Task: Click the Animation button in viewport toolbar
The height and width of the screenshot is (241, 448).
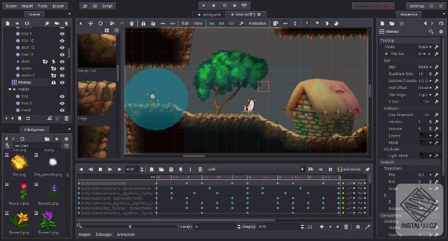Action: point(257,24)
